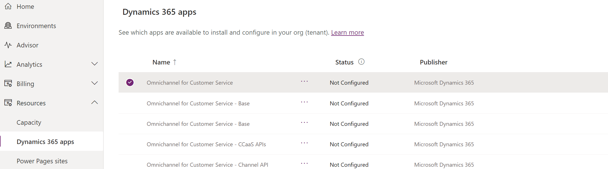Click the Resources icon in sidebar

point(8,103)
